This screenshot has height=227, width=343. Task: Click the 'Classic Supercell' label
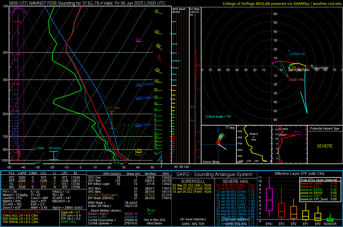(x=297, y=133)
